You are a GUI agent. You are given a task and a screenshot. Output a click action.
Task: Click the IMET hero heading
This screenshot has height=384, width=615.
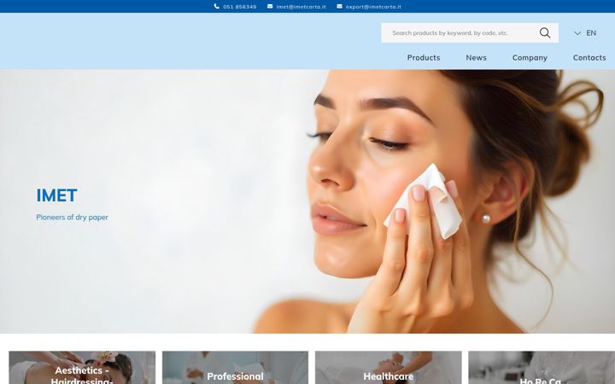click(x=56, y=195)
